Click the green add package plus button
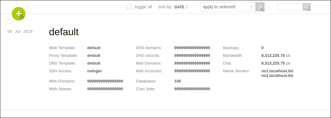 tap(19, 14)
